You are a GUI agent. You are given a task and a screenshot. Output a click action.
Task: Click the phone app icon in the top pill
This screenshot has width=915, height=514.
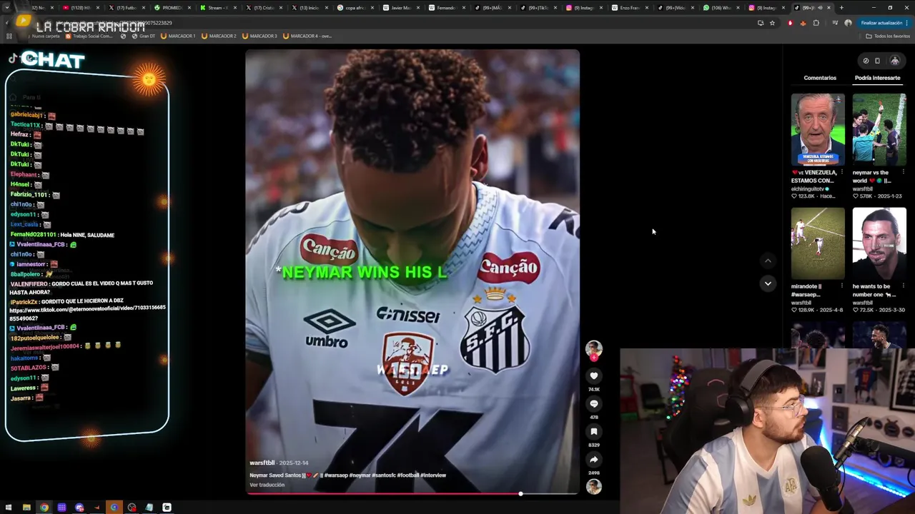(x=877, y=61)
